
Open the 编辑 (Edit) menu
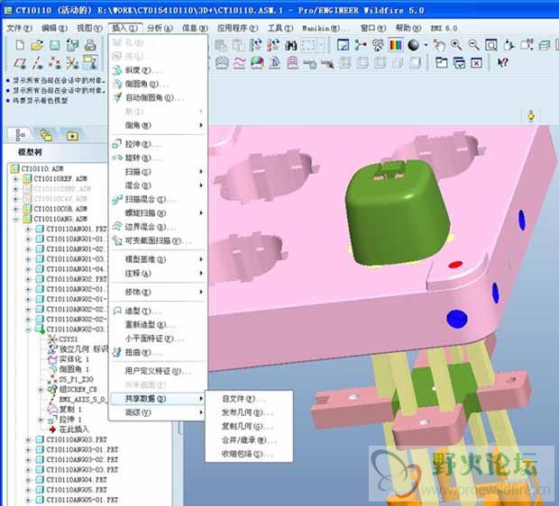[x=54, y=28]
